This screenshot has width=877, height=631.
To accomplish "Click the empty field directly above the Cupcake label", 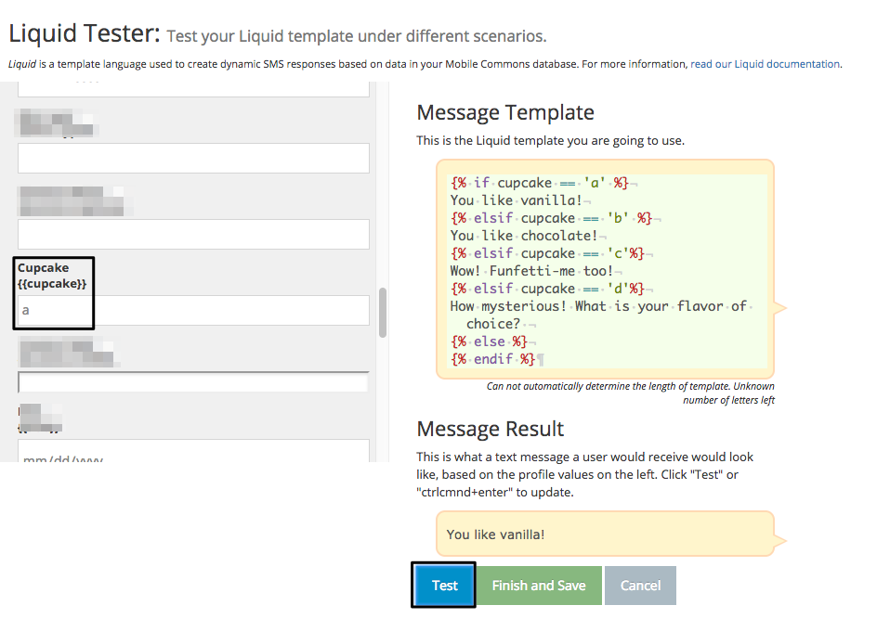I will 193,234.
